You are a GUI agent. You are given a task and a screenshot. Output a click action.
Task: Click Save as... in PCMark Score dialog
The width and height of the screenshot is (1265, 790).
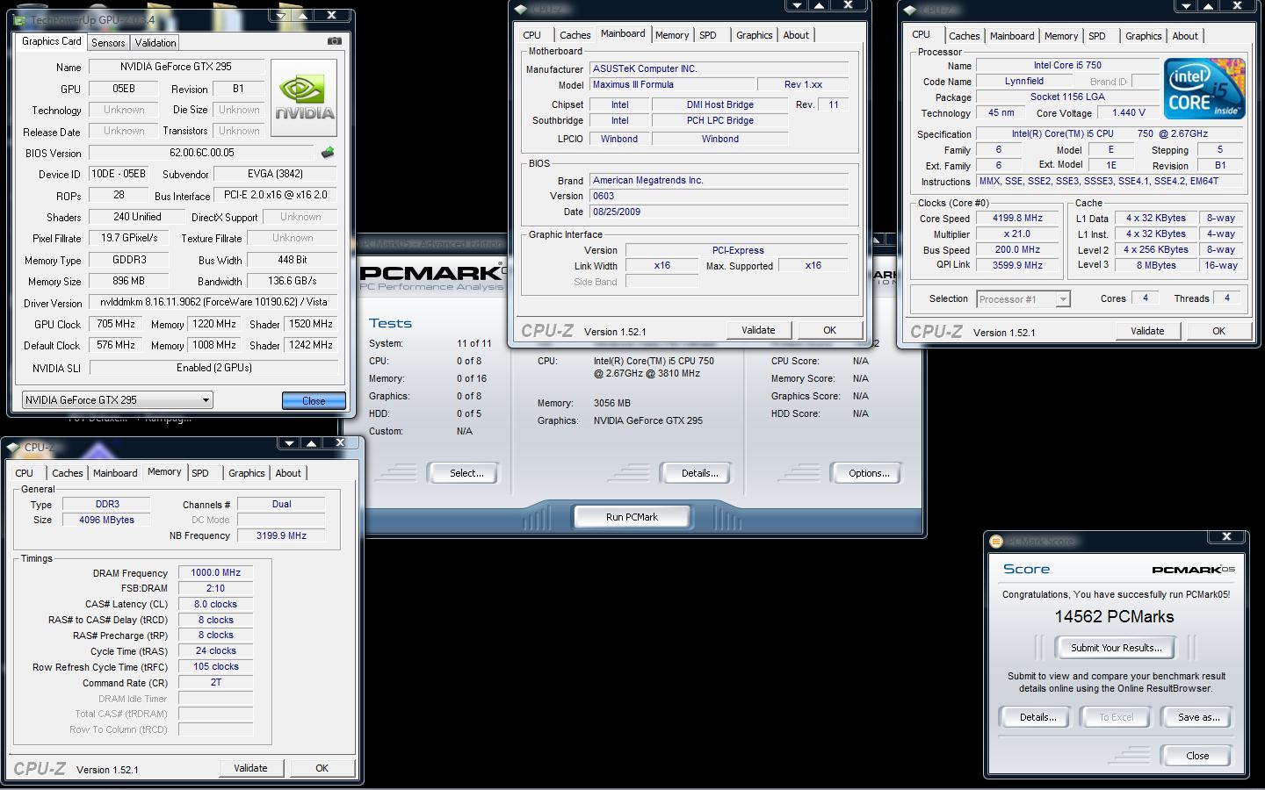point(1199,717)
